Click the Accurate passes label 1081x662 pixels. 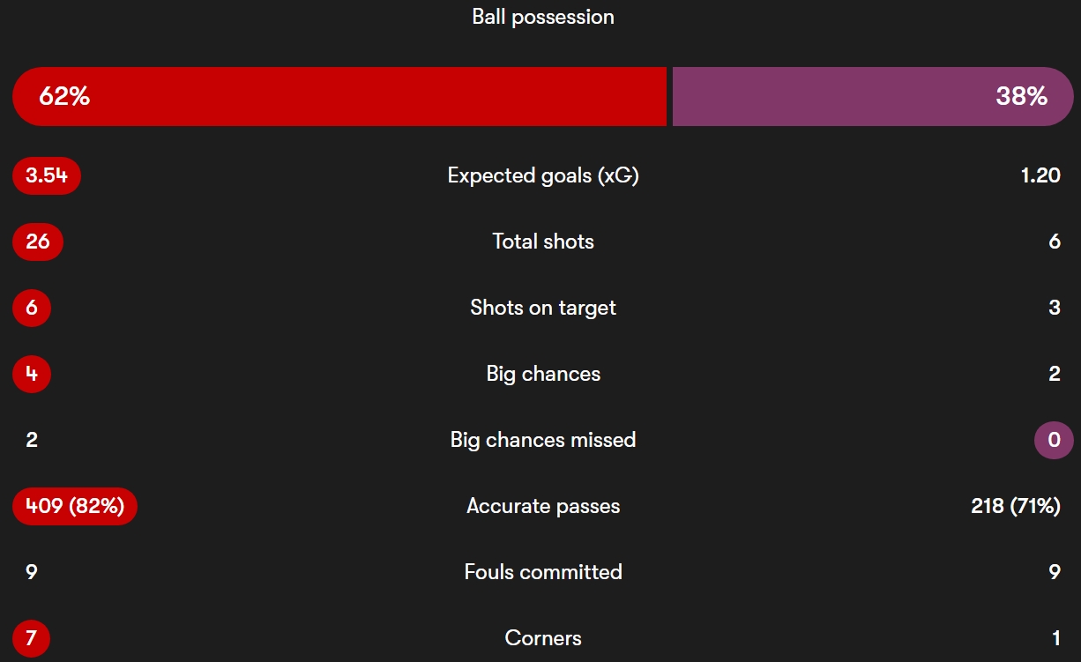(543, 506)
